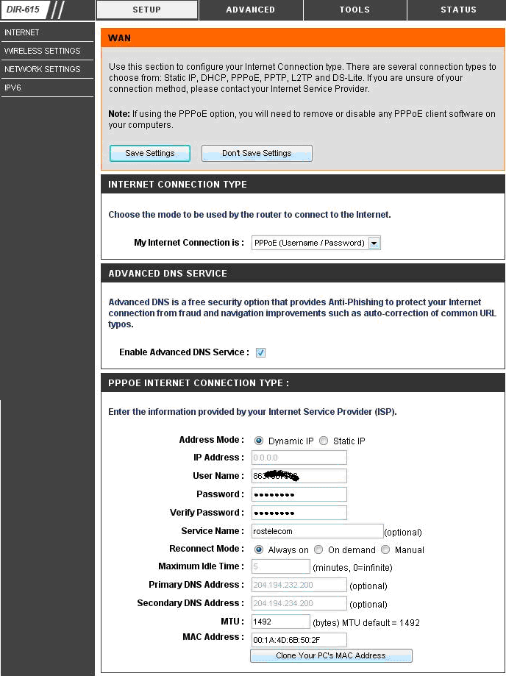Click the MAC Address field
Image resolution: width=506 pixels, height=676 pixels.
point(299,640)
